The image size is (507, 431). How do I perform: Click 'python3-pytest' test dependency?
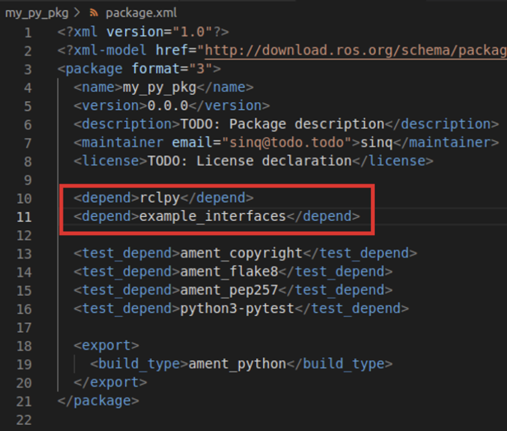click(x=238, y=309)
